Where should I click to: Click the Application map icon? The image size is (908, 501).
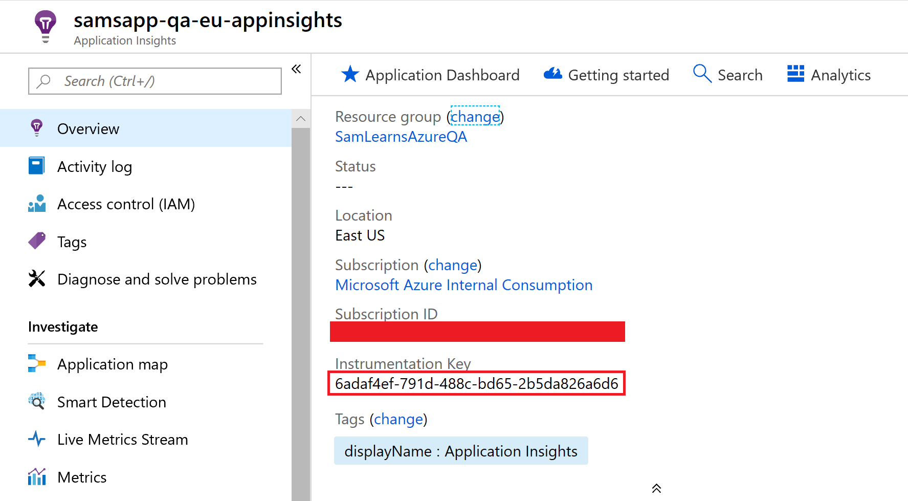pos(36,364)
